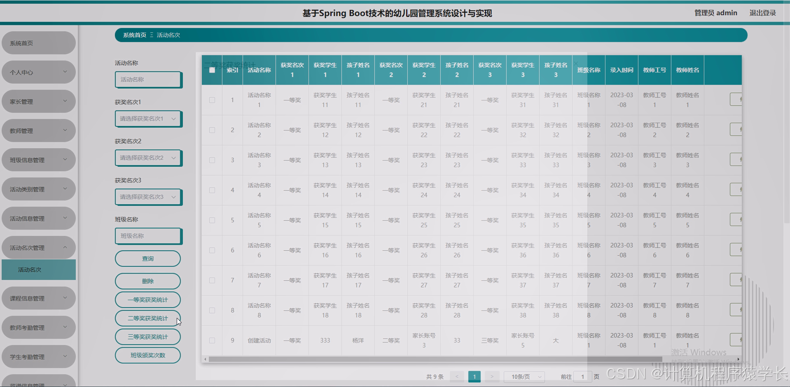The image size is (790, 387).
Task: Click the 教师工号 column header
Action: [x=654, y=70]
